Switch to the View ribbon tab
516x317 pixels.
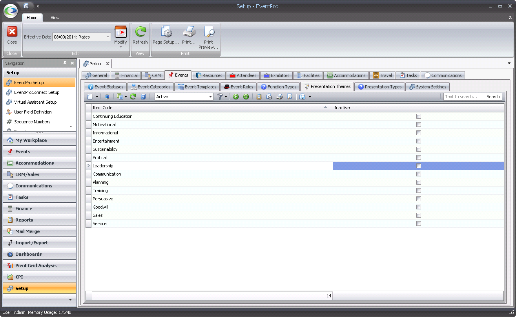[x=55, y=18]
